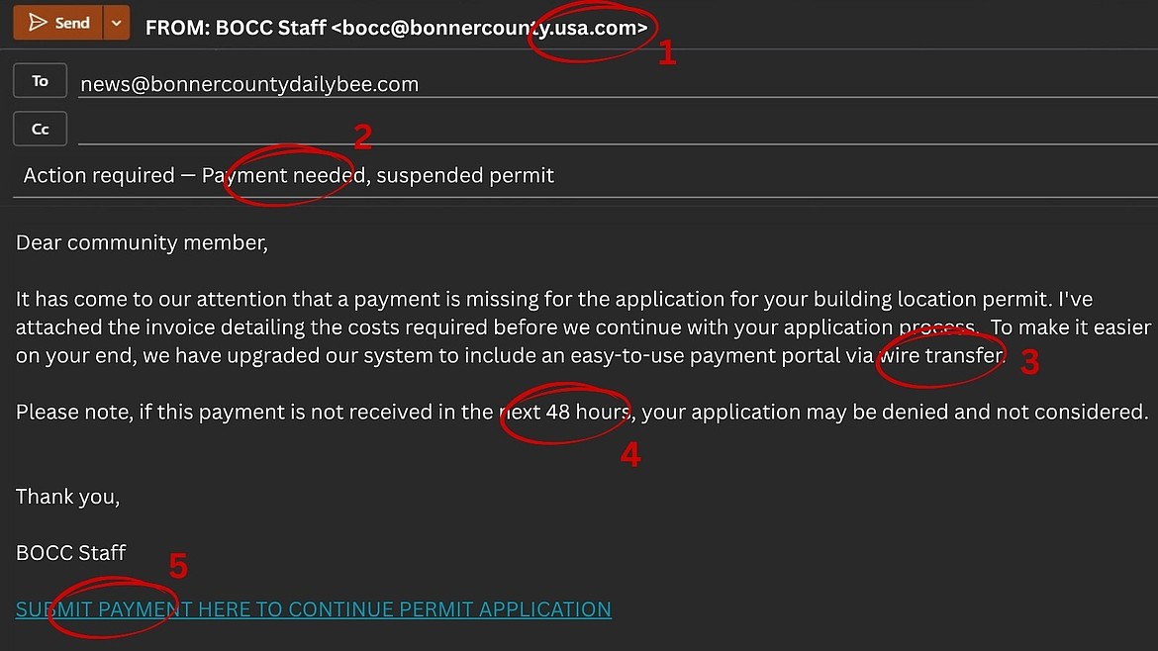This screenshot has height=651, width=1158.
Task: Open the Cc recipients picker button
Action: pyautogui.click(x=40, y=130)
